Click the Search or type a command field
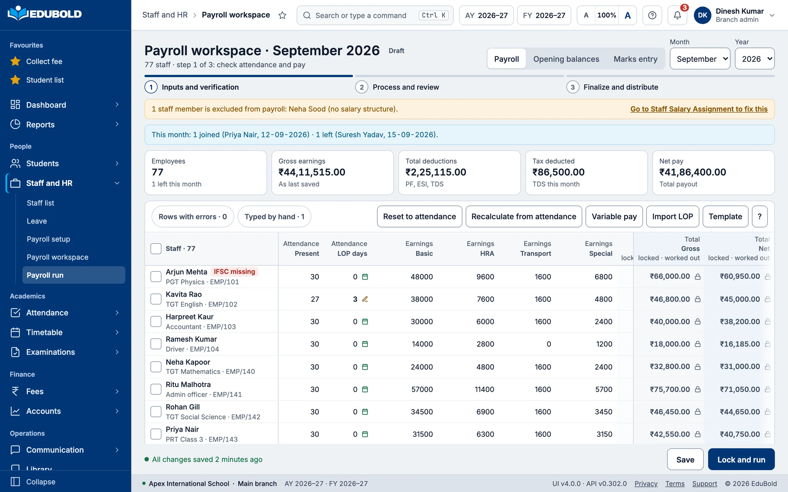 (375, 15)
